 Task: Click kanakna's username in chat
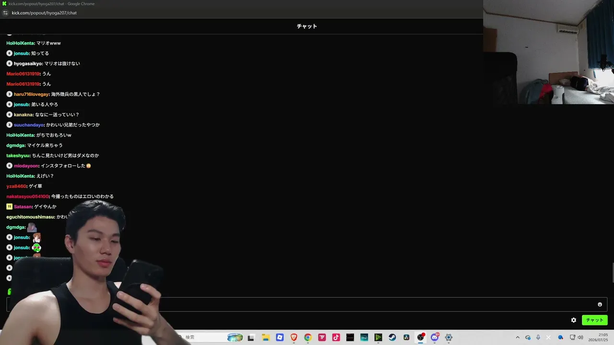coord(23,115)
